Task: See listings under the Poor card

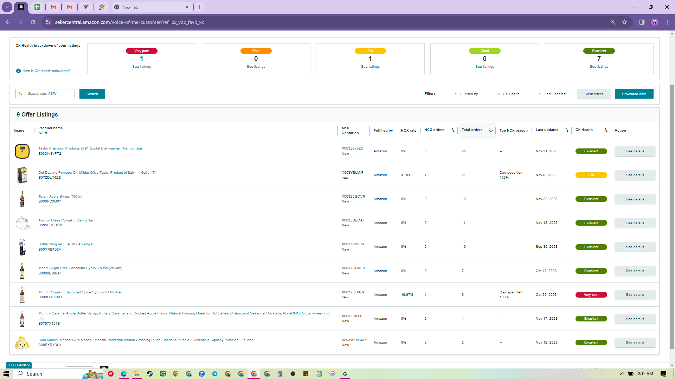Action: click(x=256, y=67)
